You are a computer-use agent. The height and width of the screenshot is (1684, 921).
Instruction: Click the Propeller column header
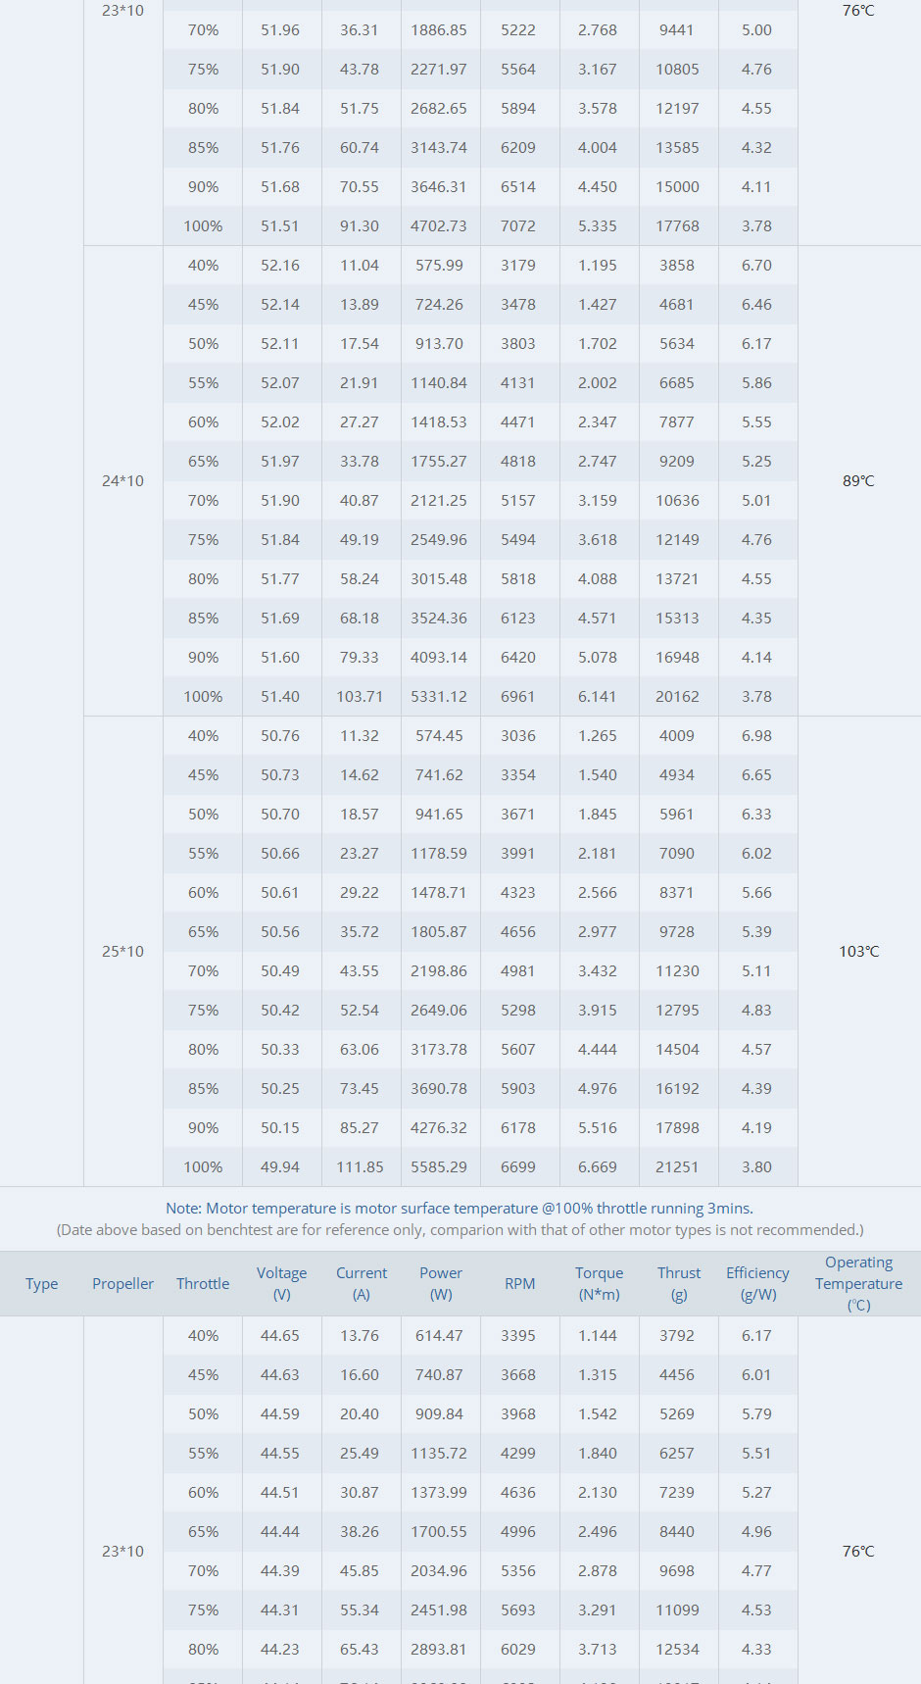(x=122, y=1283)
